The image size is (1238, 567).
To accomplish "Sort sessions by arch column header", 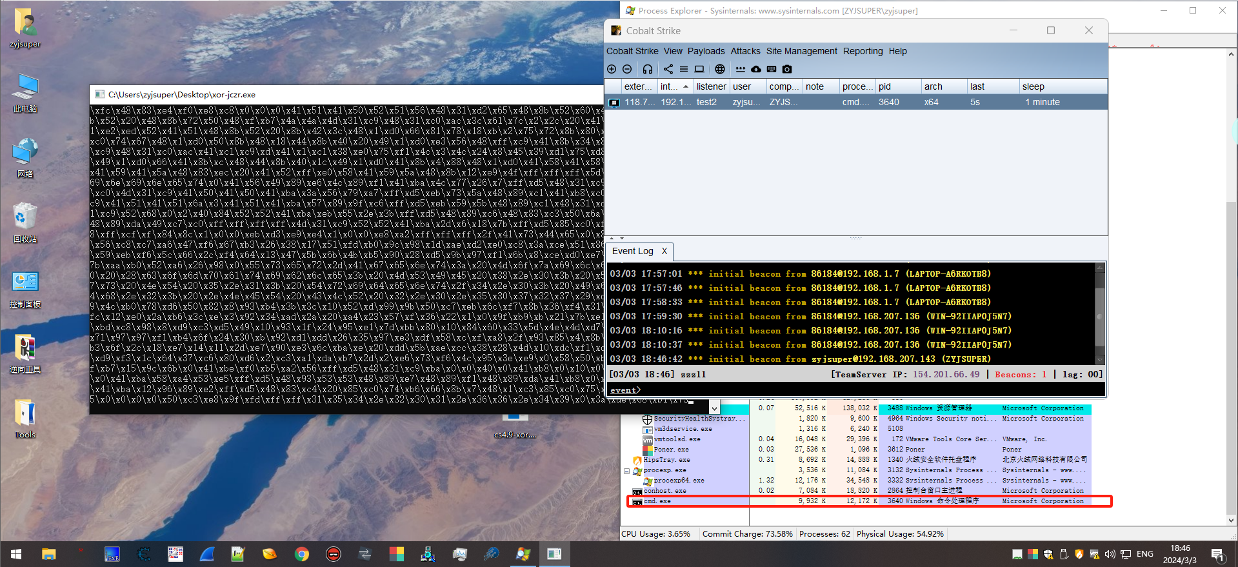I will point(943,86).
